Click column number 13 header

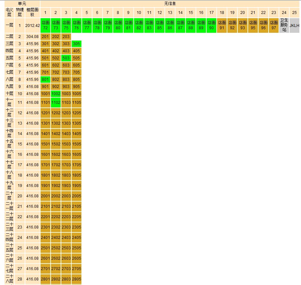tap(170, 12)
